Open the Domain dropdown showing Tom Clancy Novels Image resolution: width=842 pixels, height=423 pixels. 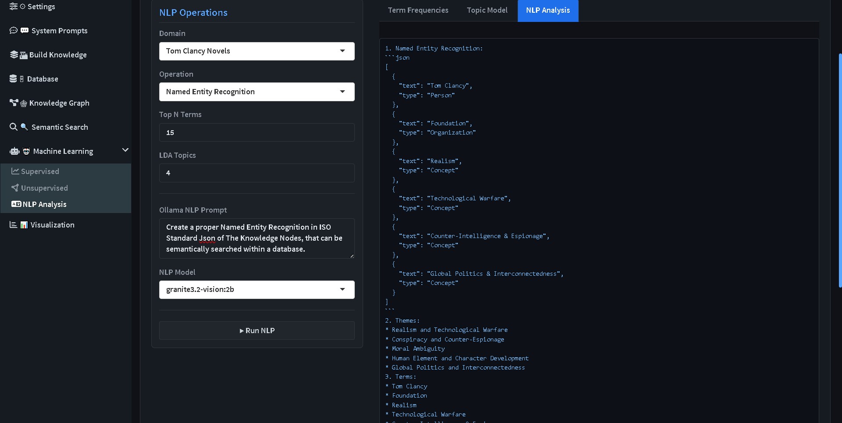(257, 51)
